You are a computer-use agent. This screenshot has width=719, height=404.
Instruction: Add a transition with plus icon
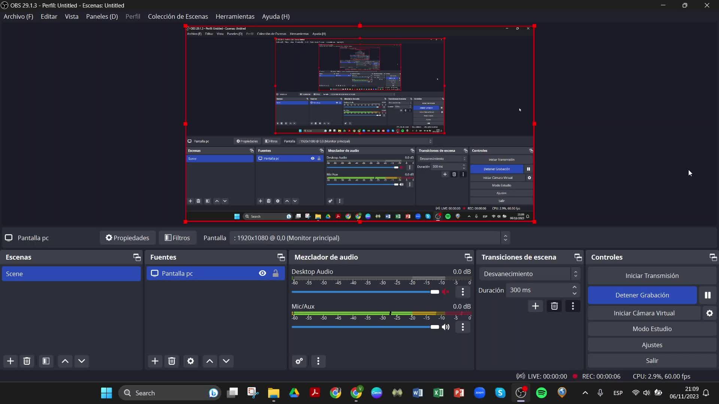(536, 306)
